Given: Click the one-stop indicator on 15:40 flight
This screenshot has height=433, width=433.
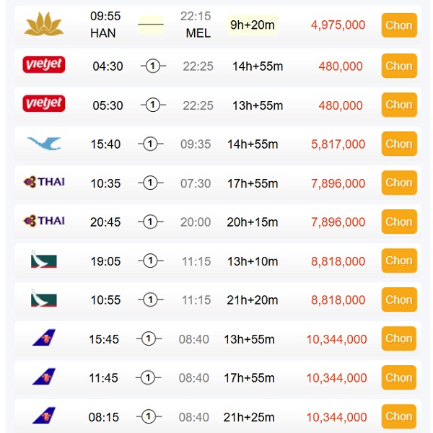Looking at the screenshot, I should pyautogui.click(x=151, y=144).
